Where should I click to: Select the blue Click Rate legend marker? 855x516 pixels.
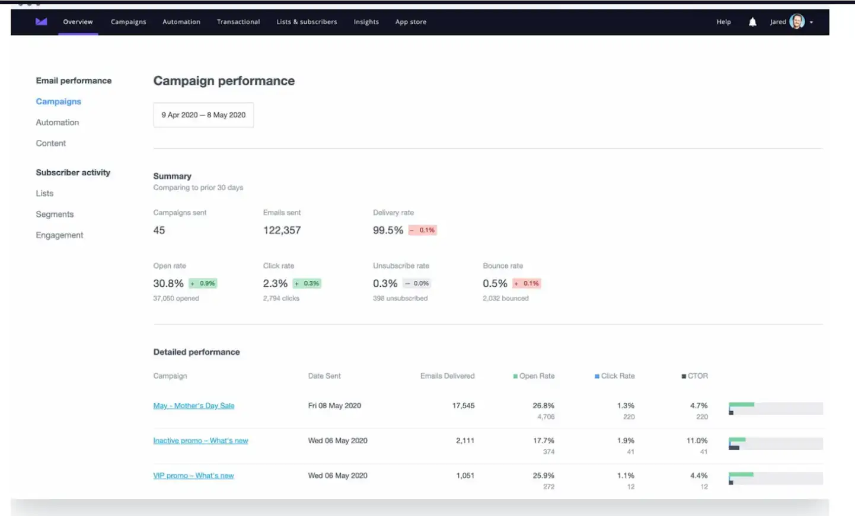595,376
